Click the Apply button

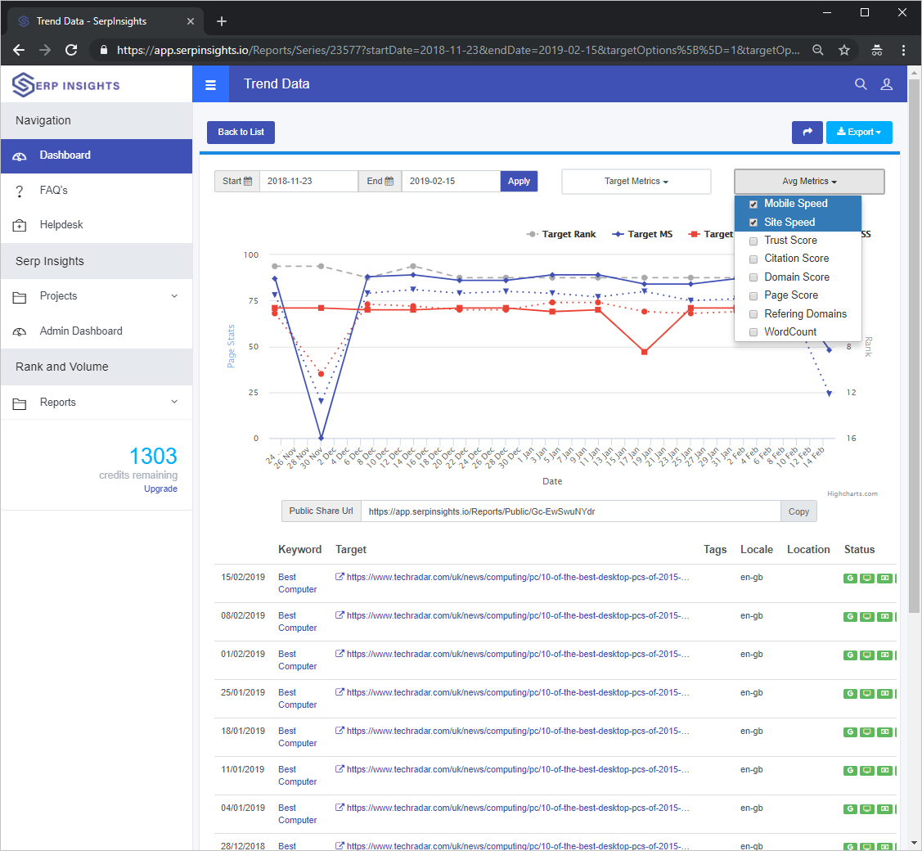[x=519, y=181]
